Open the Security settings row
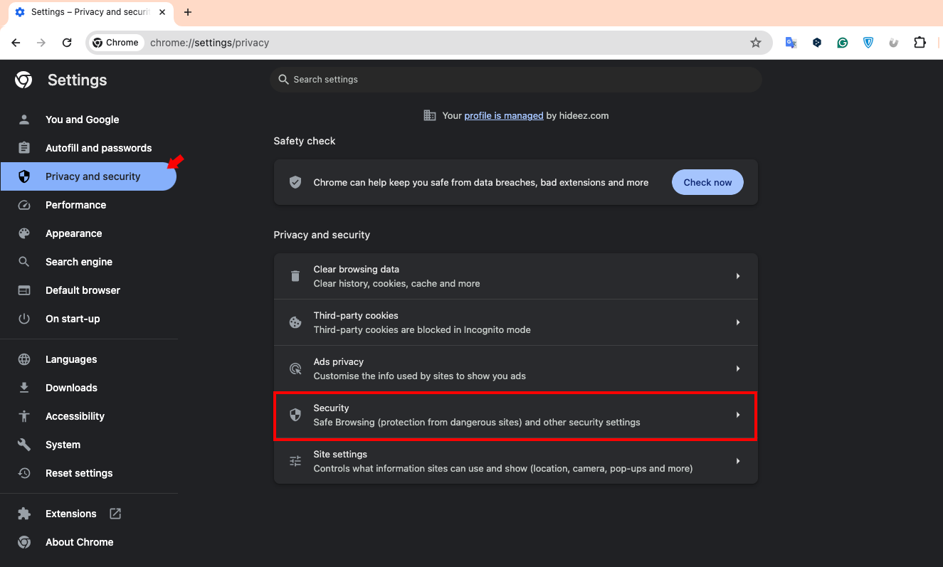Screen dimensions: 943x567 [x=515, y=415]
